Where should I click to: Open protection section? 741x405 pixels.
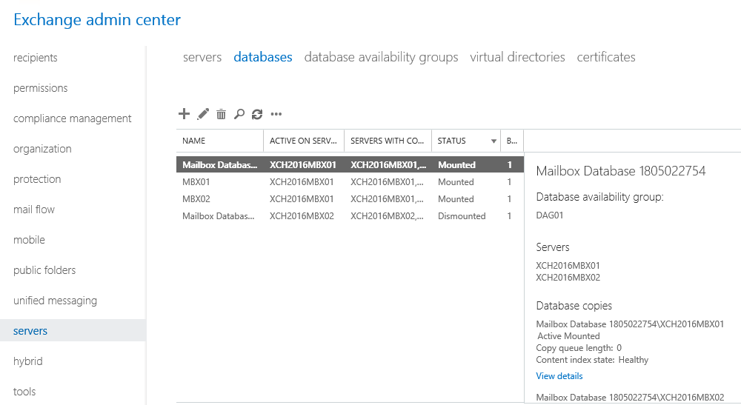click(x=37, y=179)
